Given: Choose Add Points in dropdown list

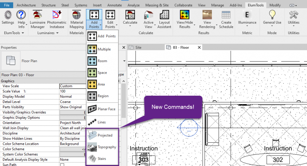Looking at the screenshot, I should [x=102, y=36].
